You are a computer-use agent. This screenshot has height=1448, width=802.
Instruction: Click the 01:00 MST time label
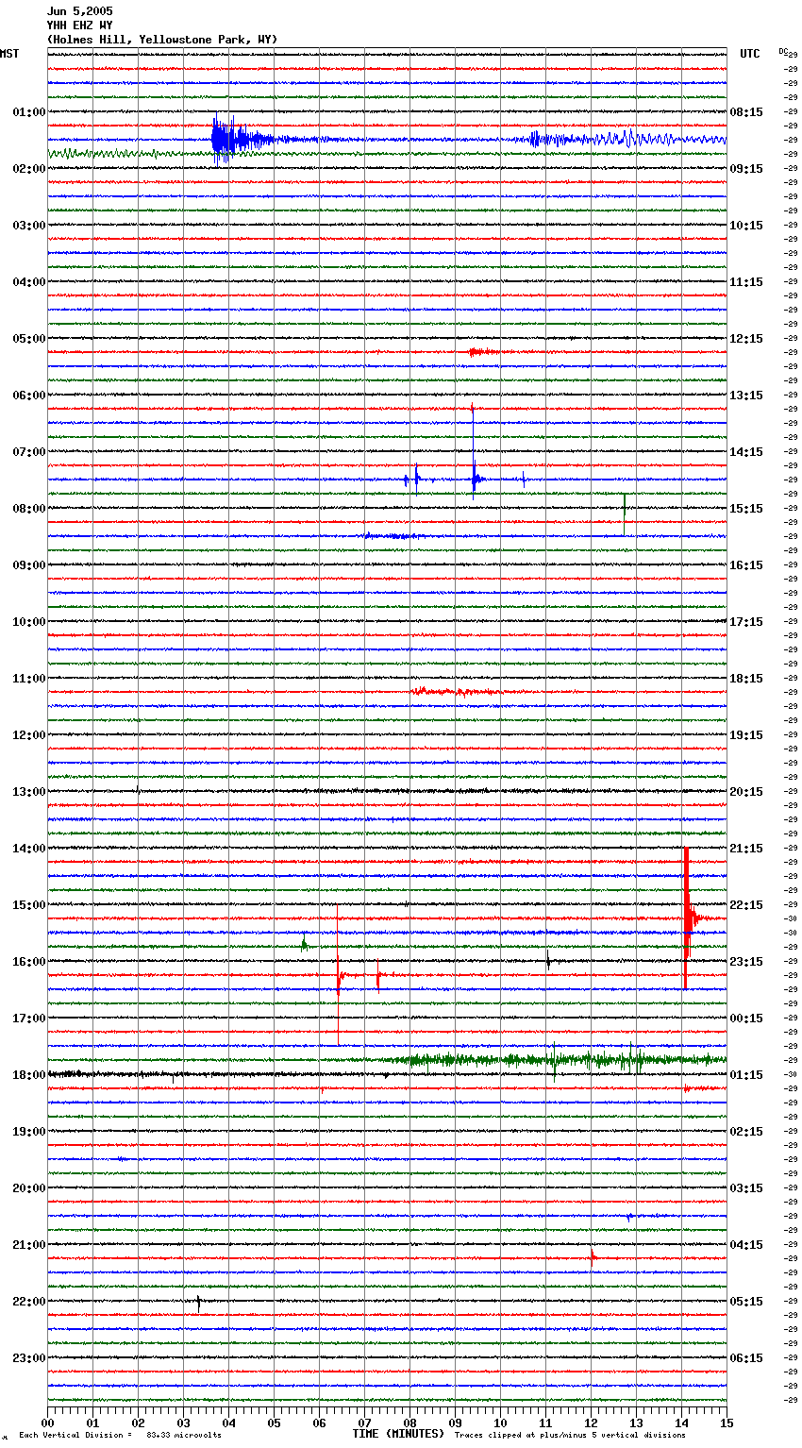[x=29, y=112]
